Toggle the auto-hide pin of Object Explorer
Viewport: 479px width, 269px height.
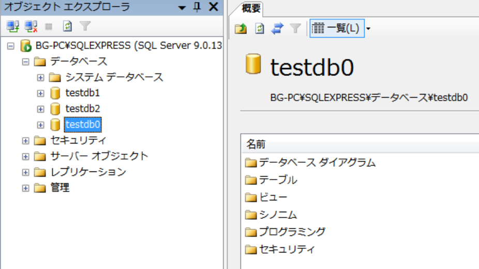(197, 7)
